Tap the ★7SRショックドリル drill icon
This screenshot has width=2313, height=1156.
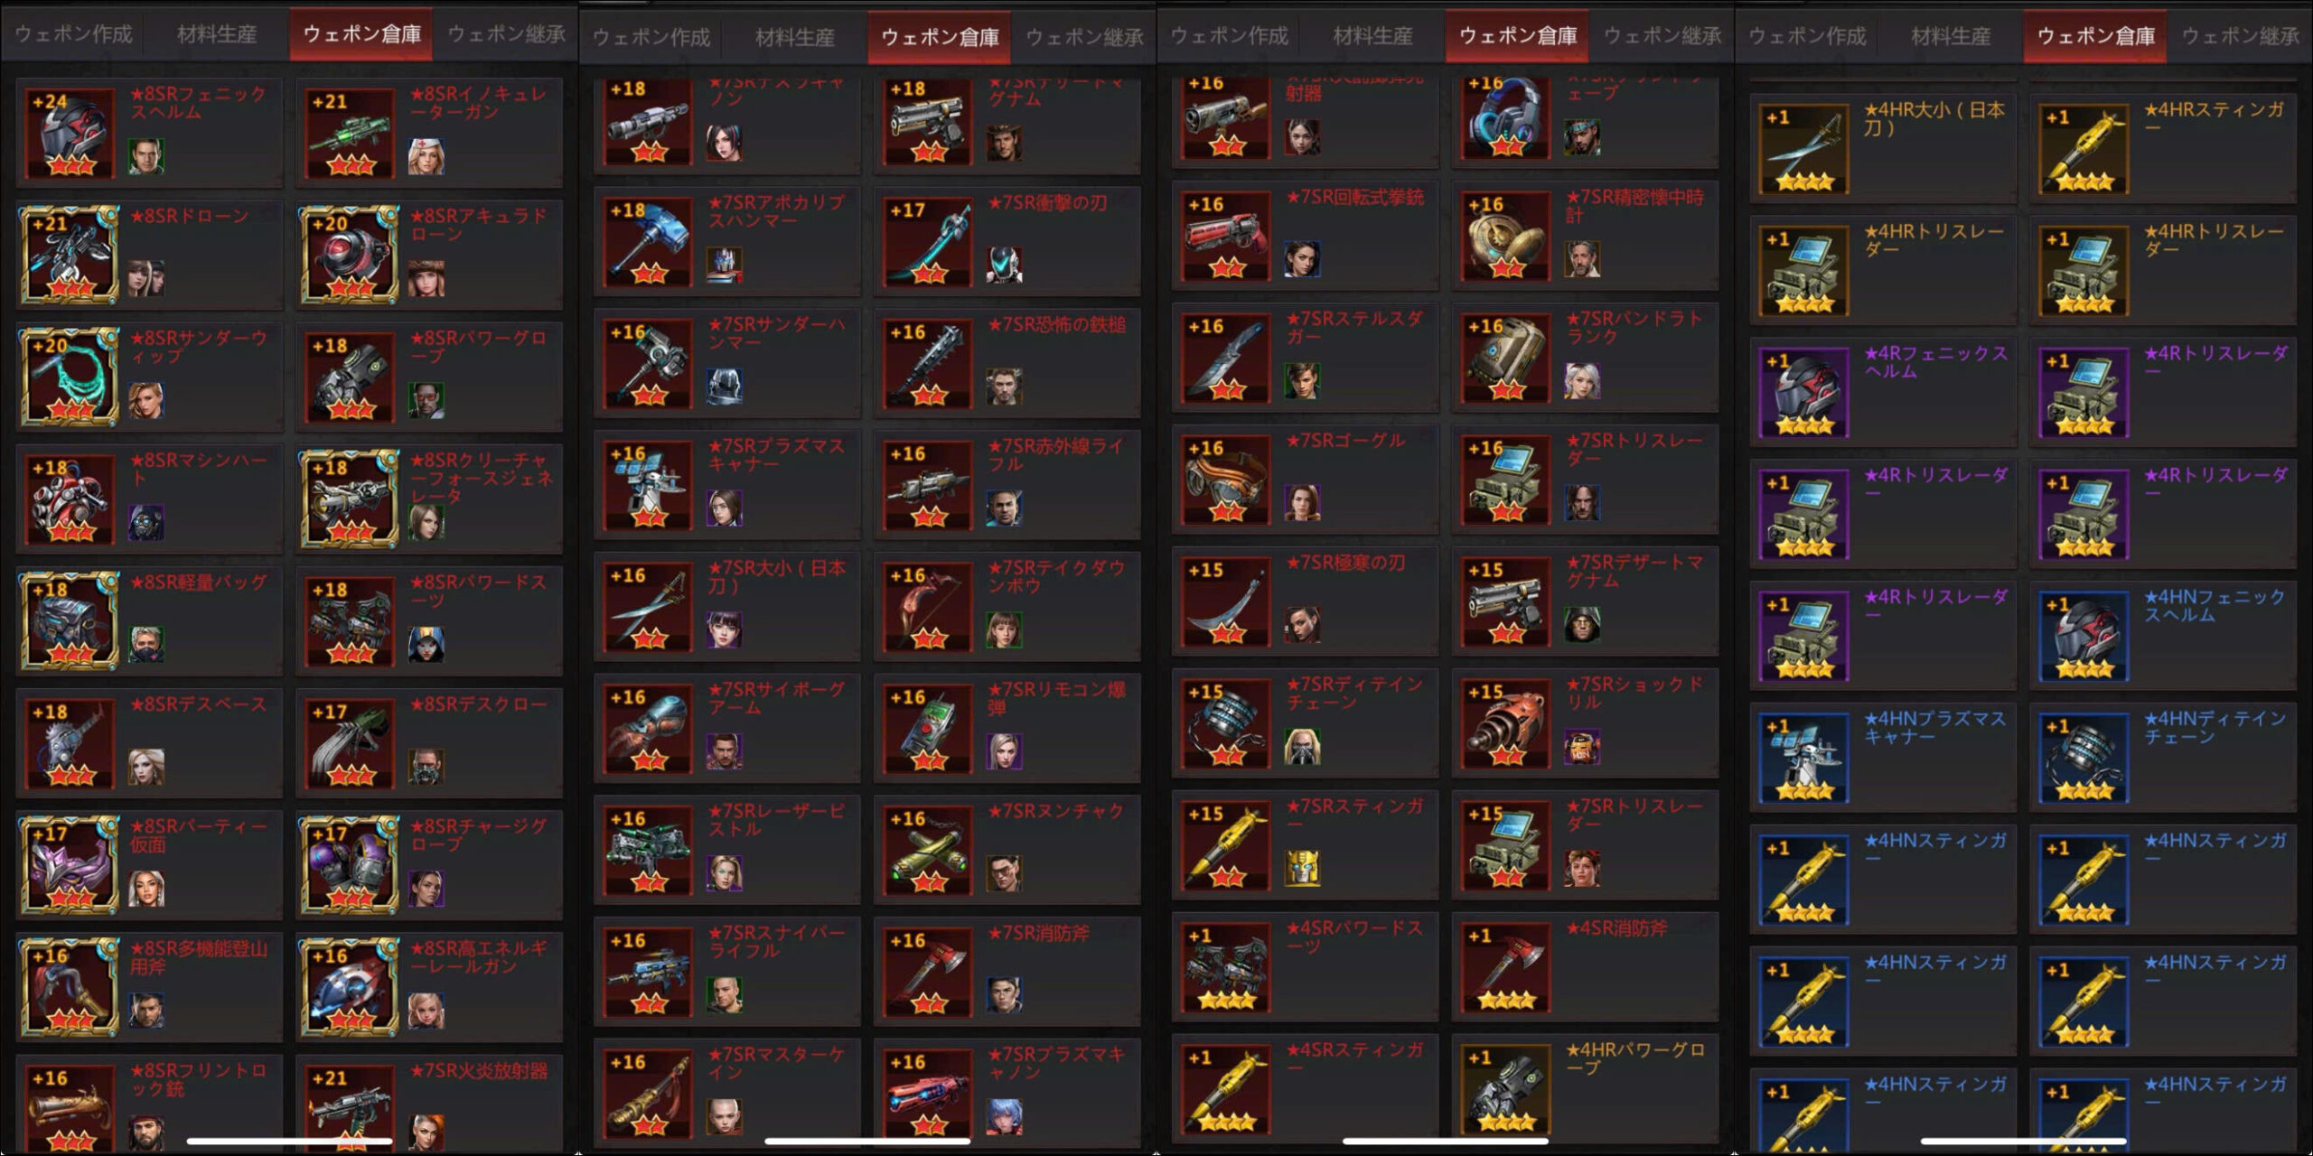tap(1506, 724)
